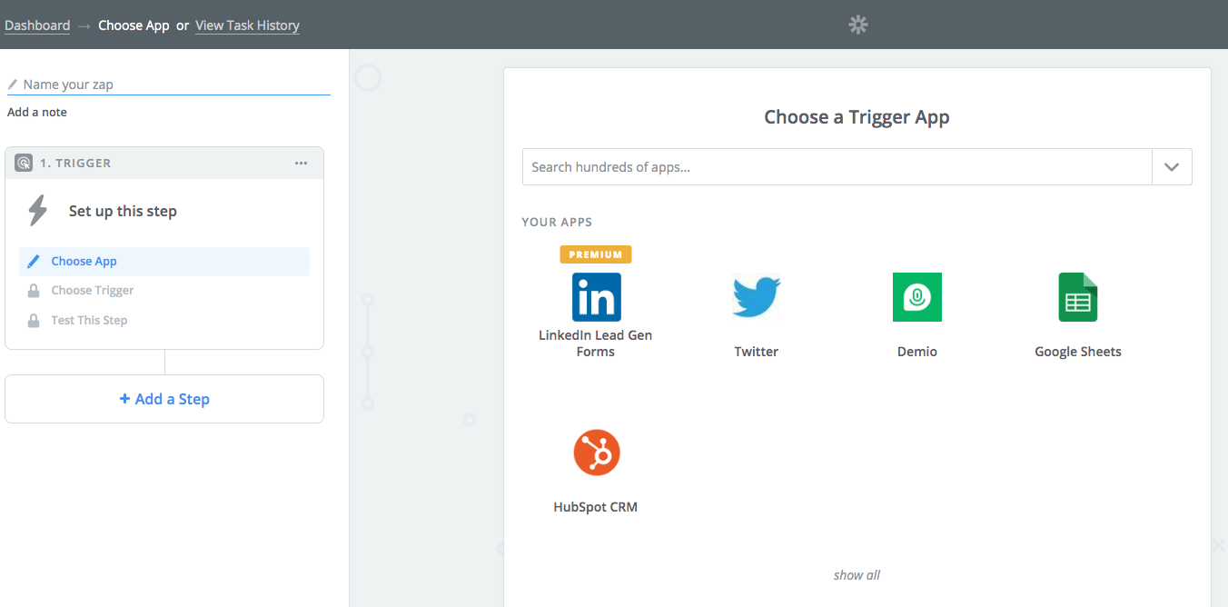Choose the Twitter bird icon
Viewport: 1228px width, 607px height.
[757, 297]
